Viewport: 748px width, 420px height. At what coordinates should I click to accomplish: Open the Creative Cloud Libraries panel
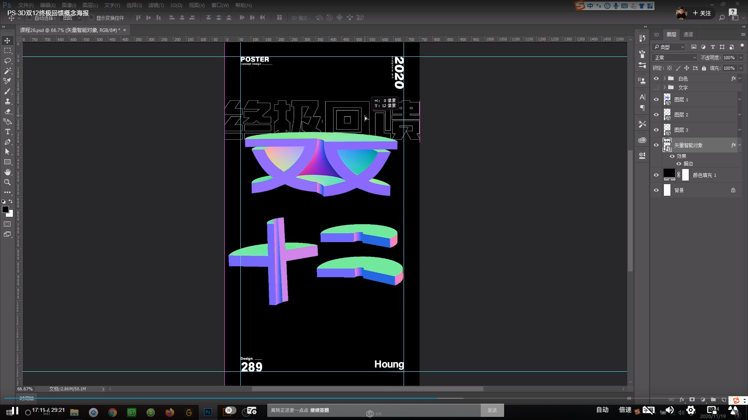click(x=642, y=140)
